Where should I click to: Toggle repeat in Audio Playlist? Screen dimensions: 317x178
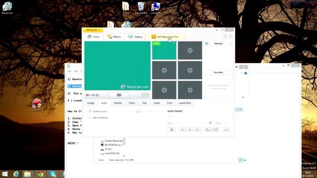(208, 130)
